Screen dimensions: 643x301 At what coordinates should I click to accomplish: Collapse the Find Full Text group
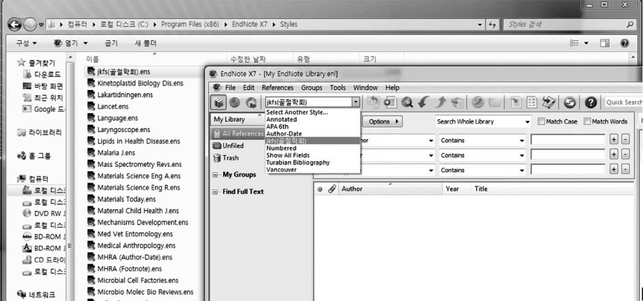pos(215,192)
